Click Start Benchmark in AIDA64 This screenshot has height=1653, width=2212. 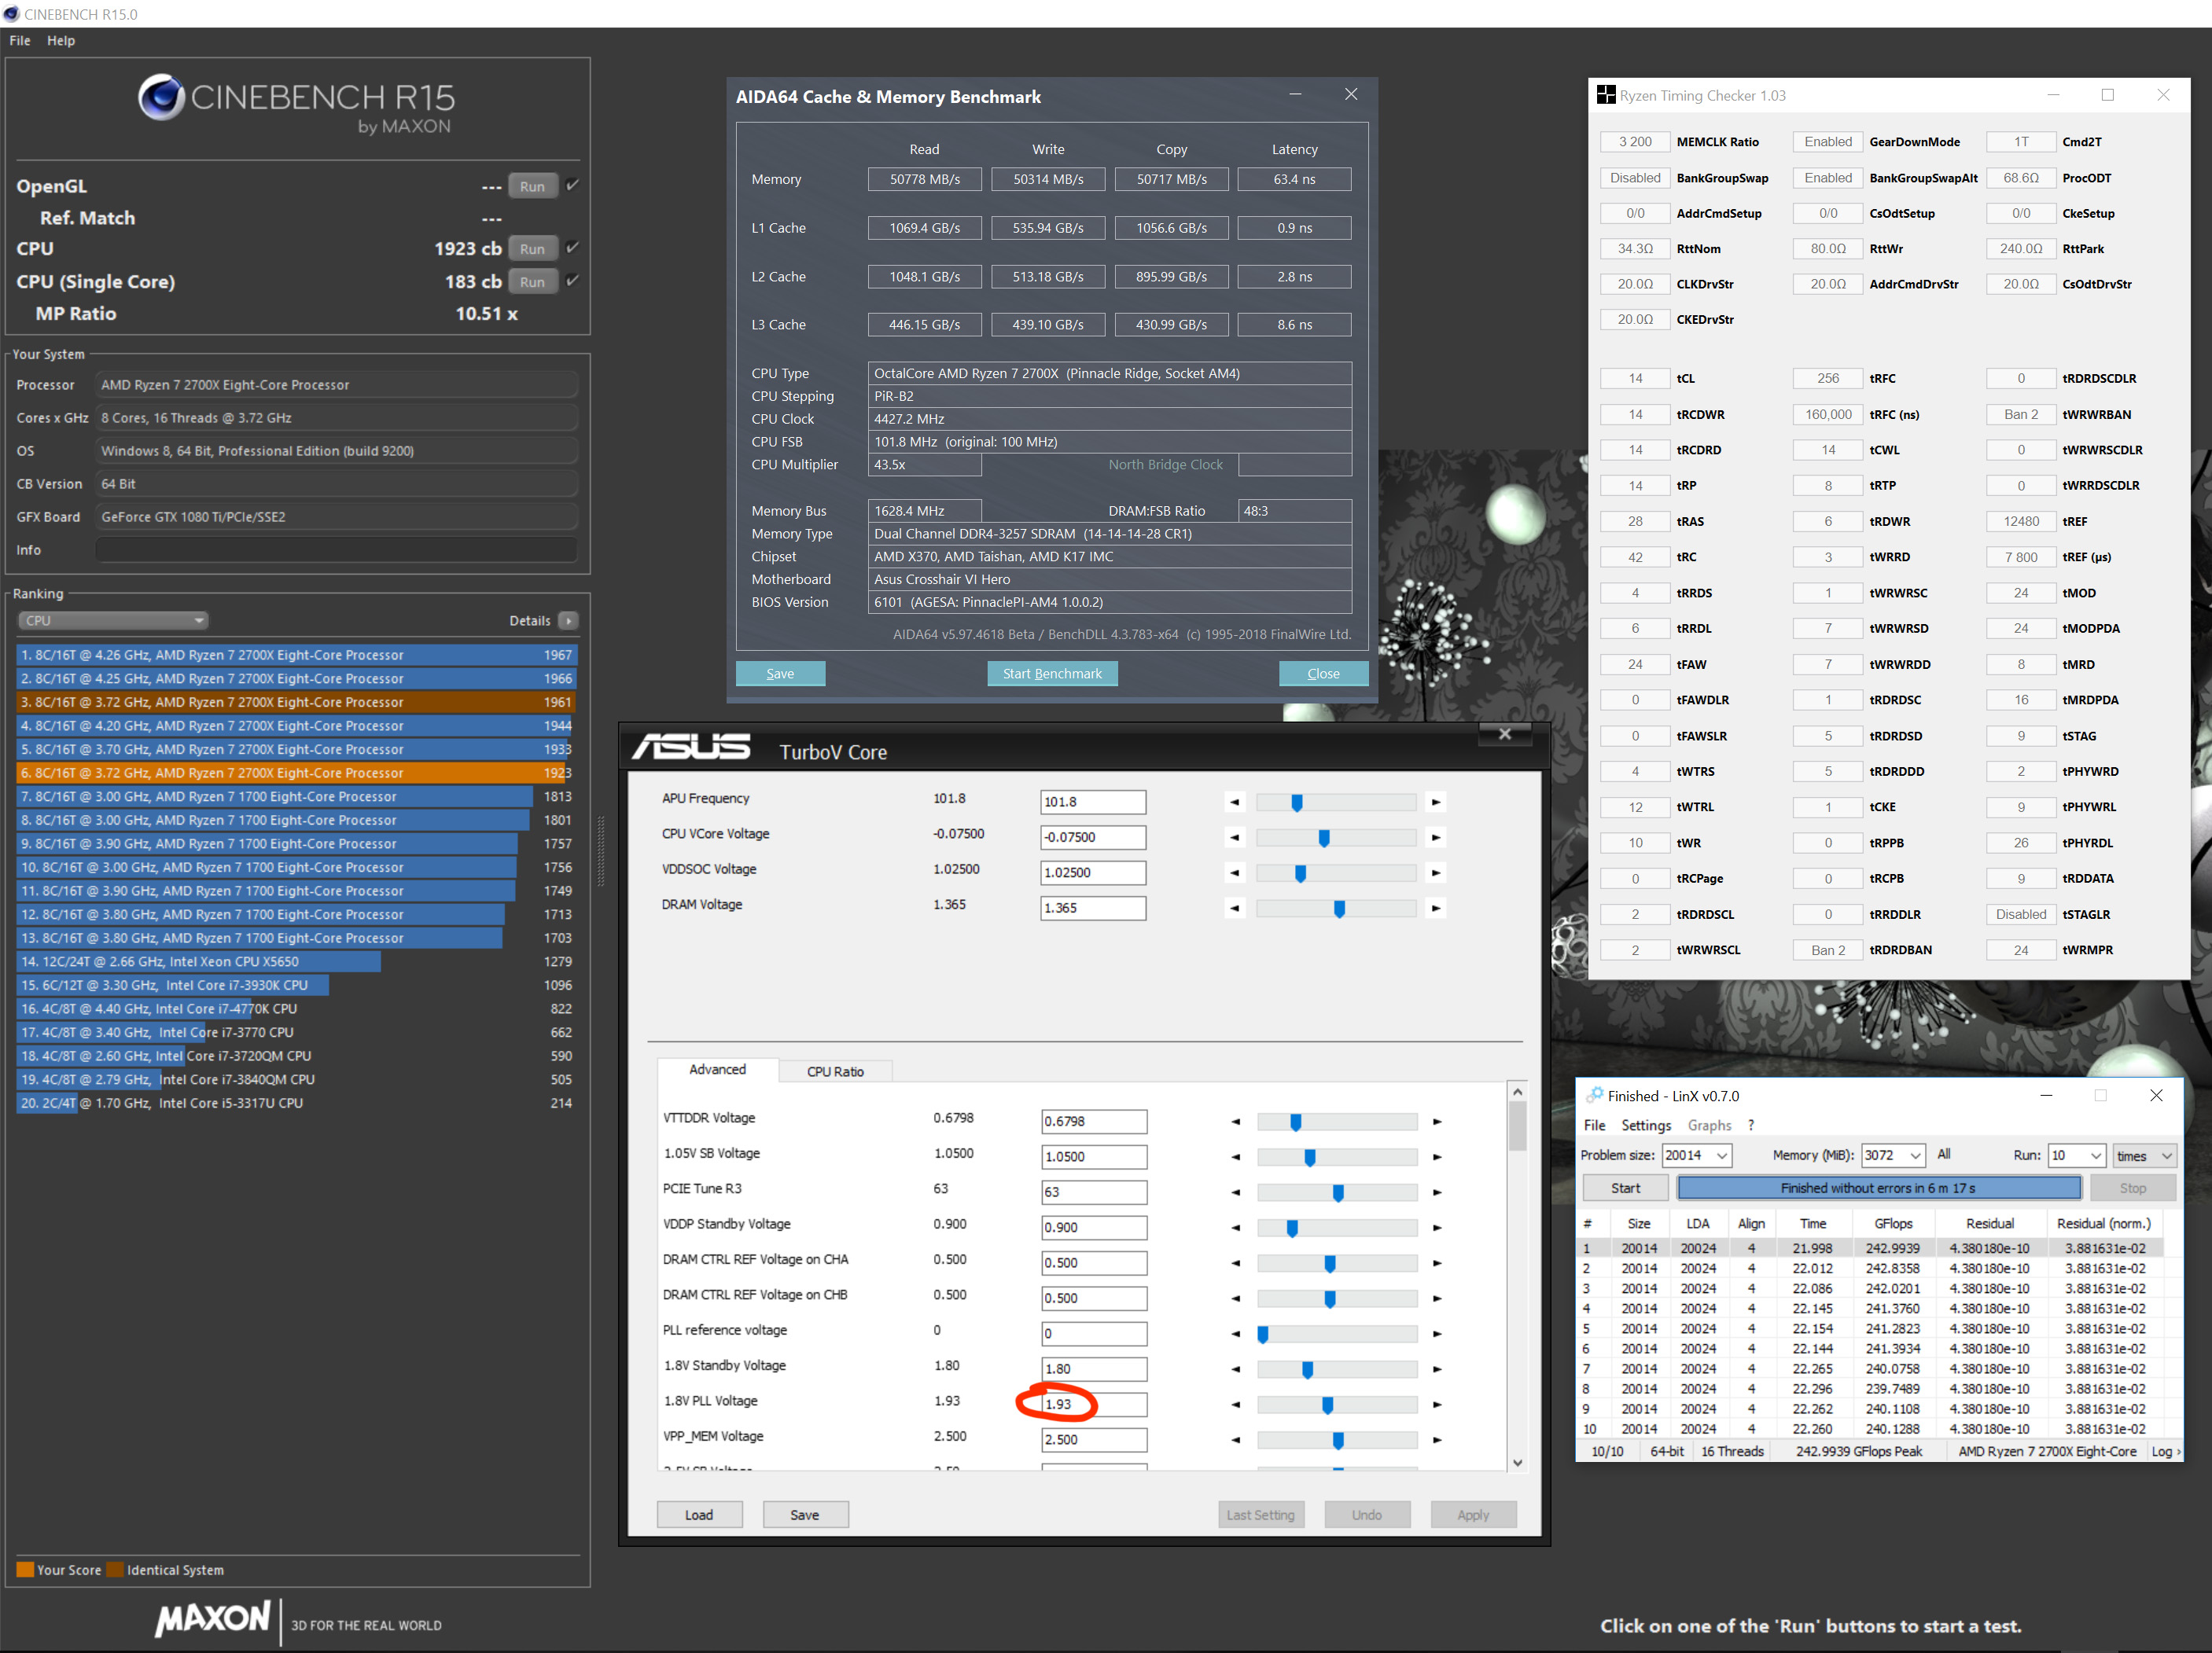1052,674
